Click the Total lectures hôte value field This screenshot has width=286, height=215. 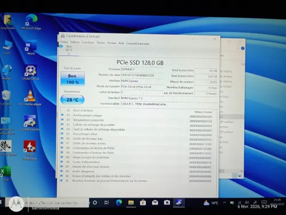click(x=206, y=71)
